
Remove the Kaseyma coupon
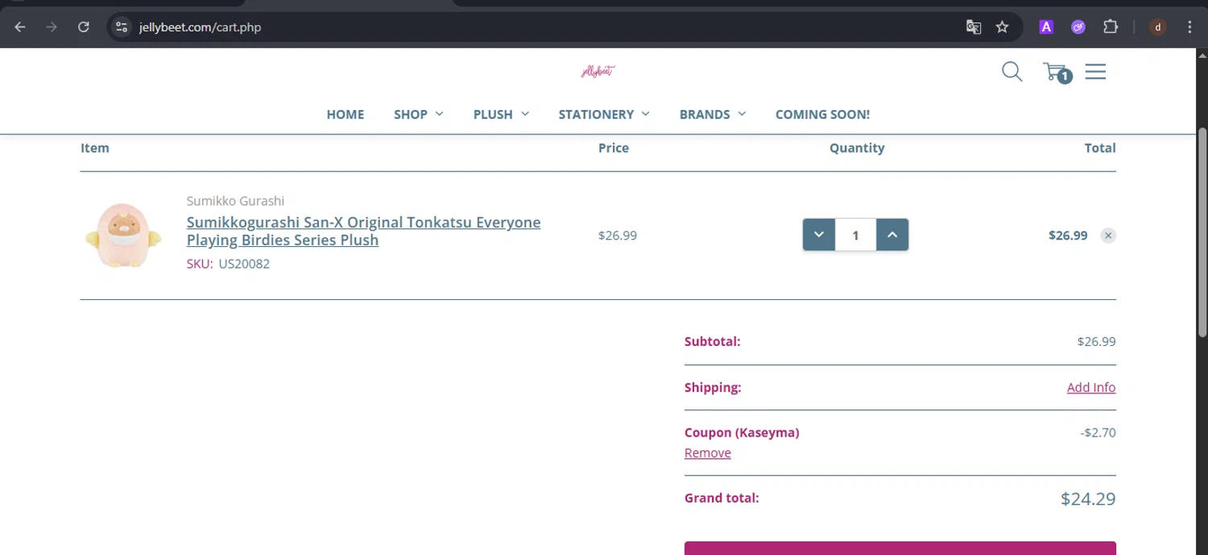coord(708,453)
